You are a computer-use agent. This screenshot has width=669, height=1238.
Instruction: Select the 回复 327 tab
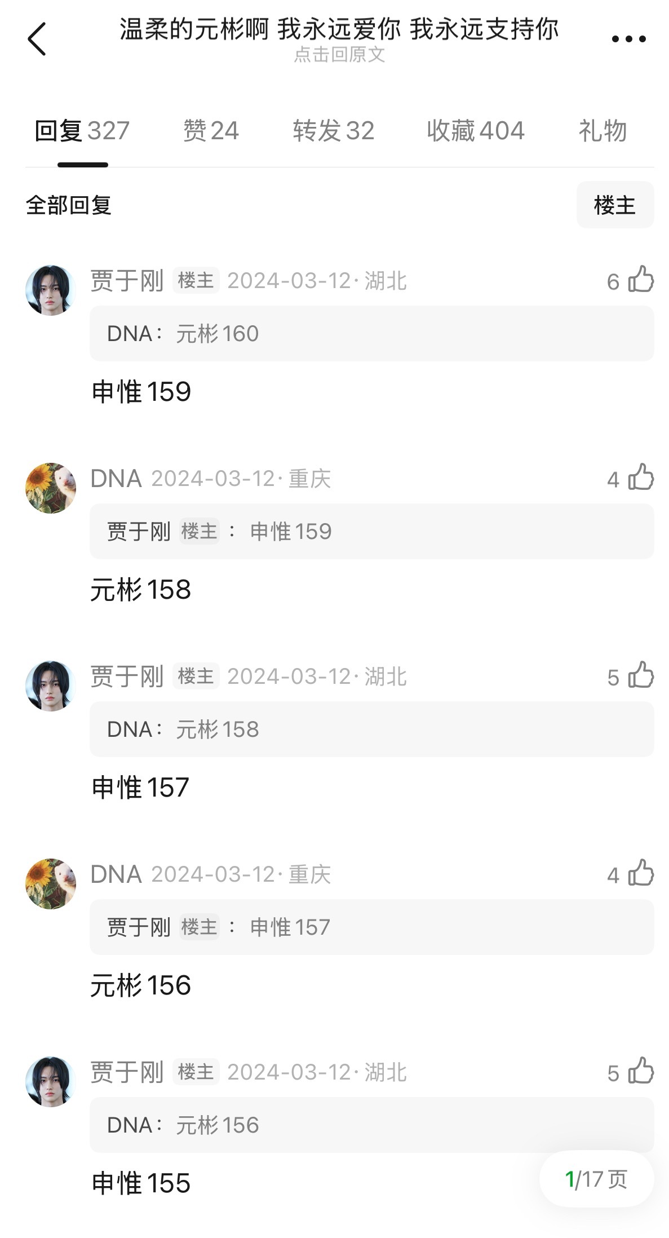point(82,131)
